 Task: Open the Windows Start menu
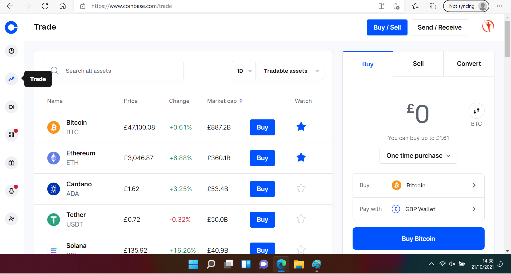pos(193,264)
